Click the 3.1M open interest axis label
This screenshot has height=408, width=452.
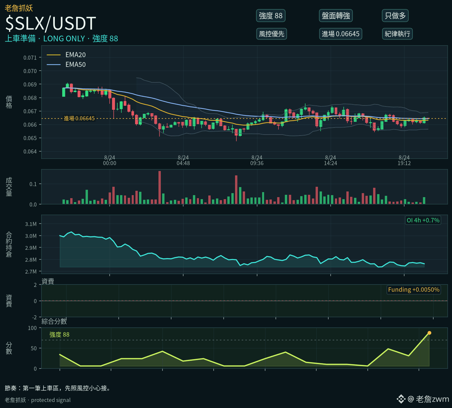pos(31,224)
